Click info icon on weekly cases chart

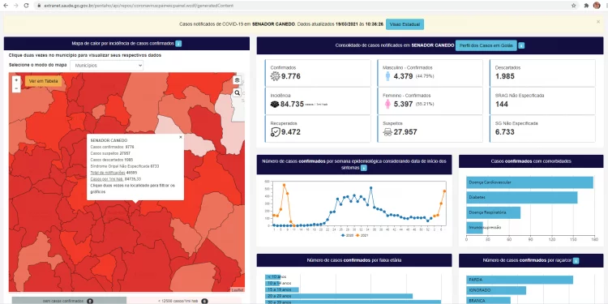point(364,168)
